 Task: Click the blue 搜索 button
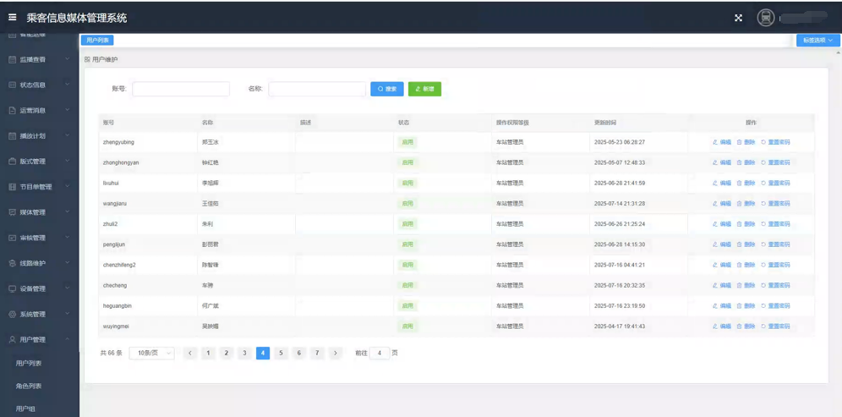coord(386,89)
